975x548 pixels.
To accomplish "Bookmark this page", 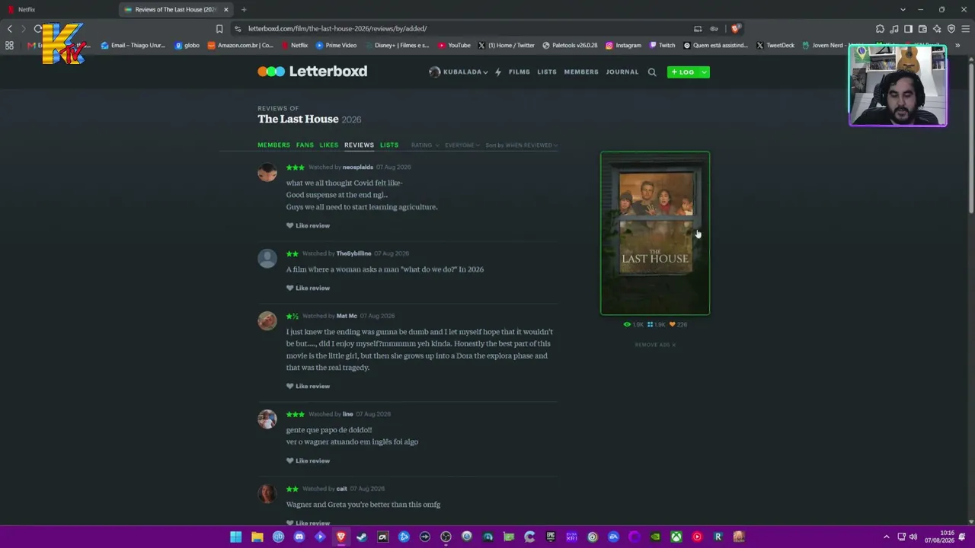I will [x=219, y=29].
